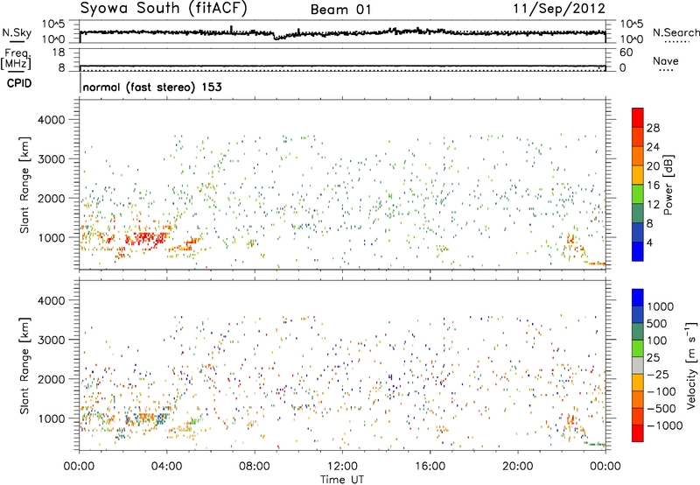This screenshot has width=700, height=485.
Task: Click the red segment of Power colorbar
Action: point(638,117)
